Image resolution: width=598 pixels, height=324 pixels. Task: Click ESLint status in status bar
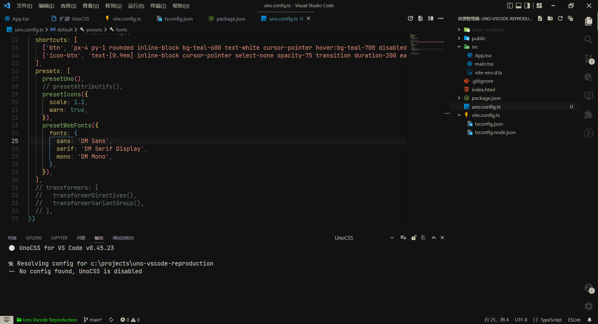pyautogui.click(x=574, y=320)
